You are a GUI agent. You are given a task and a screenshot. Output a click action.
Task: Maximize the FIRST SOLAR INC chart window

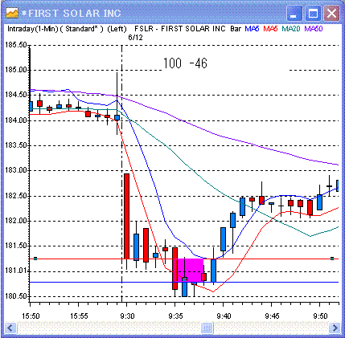click(x=313, y=13)
